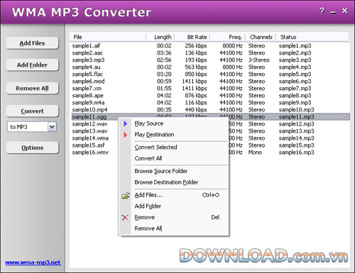Sort by the Status column header

(x=312, y=37)
